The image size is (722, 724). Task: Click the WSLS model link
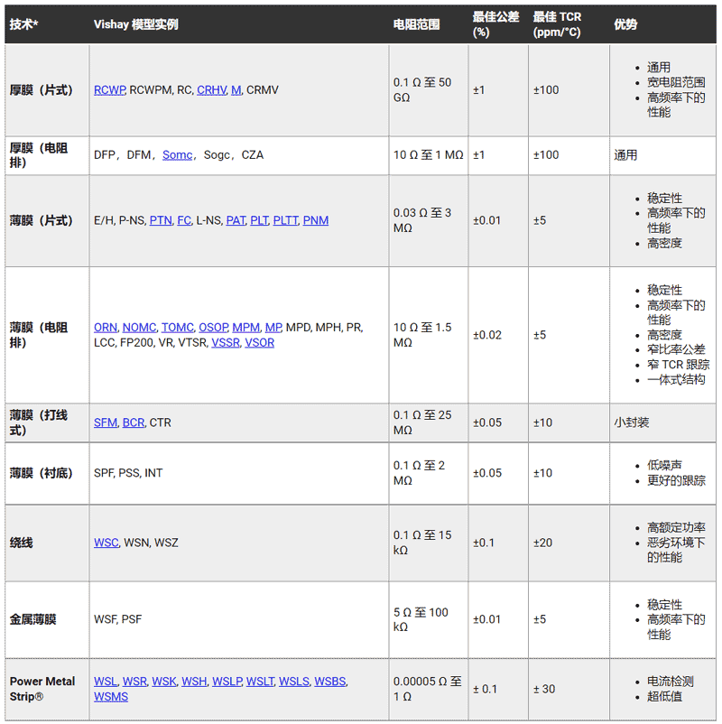point(294,682)
